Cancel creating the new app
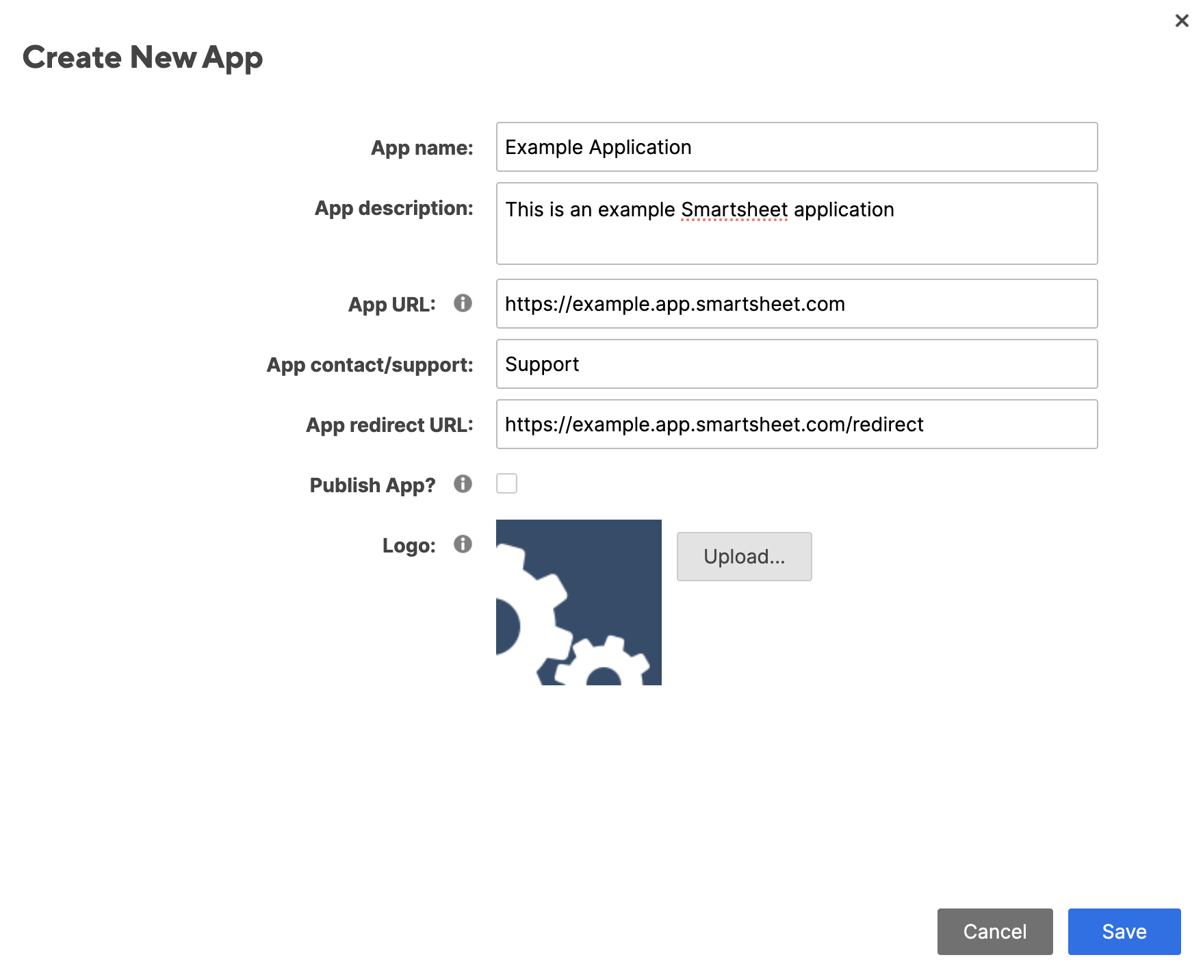 tap(994, 931)
